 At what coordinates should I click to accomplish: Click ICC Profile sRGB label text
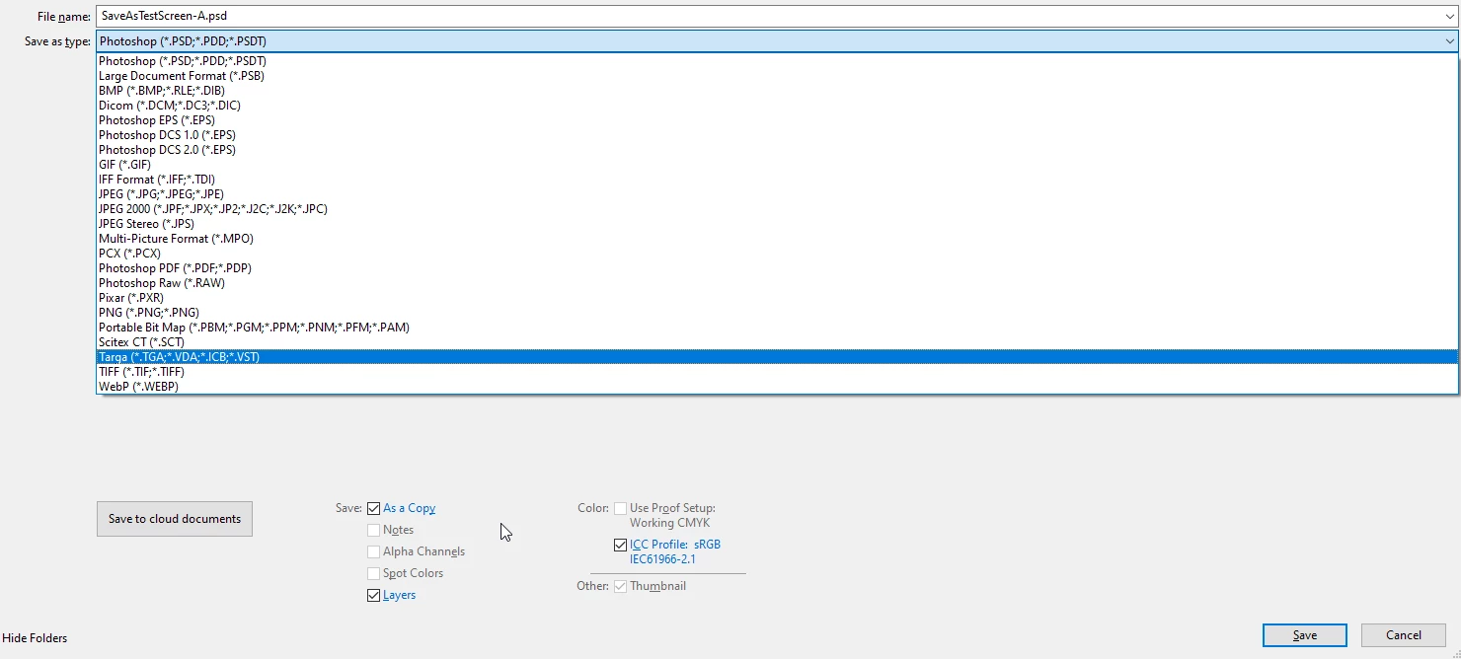(675, 551)
